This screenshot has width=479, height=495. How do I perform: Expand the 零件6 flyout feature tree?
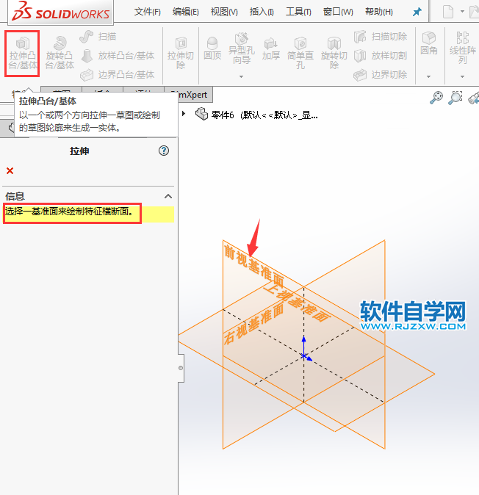[x=184, y=113]
